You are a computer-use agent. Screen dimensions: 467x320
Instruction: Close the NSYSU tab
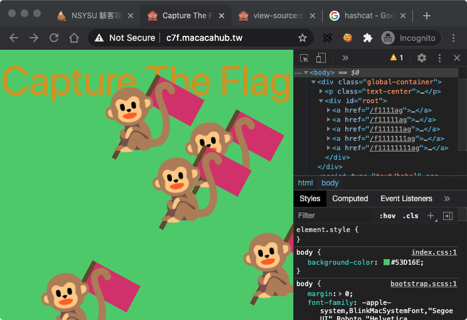click(131, 16)
